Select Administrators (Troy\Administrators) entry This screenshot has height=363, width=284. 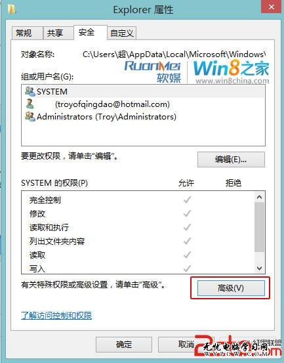point(143,116)
